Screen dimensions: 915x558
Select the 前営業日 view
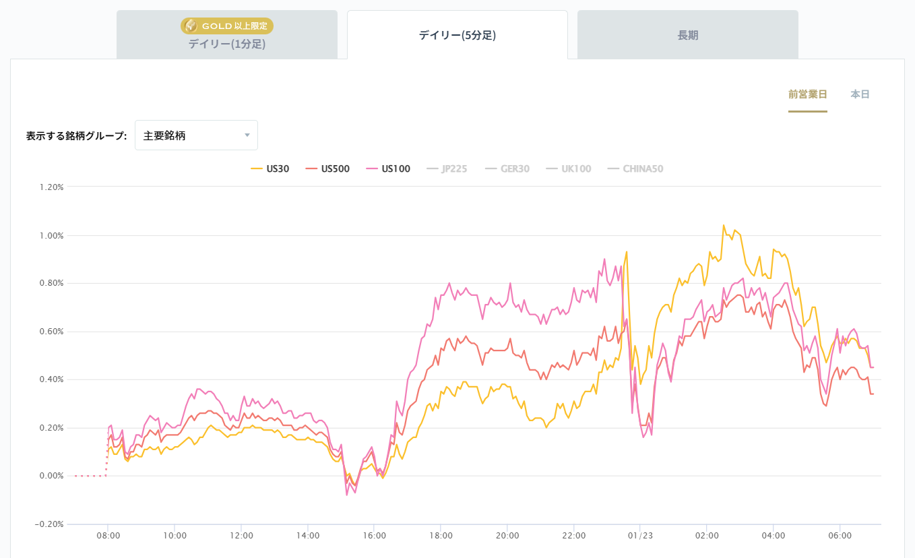808,94
